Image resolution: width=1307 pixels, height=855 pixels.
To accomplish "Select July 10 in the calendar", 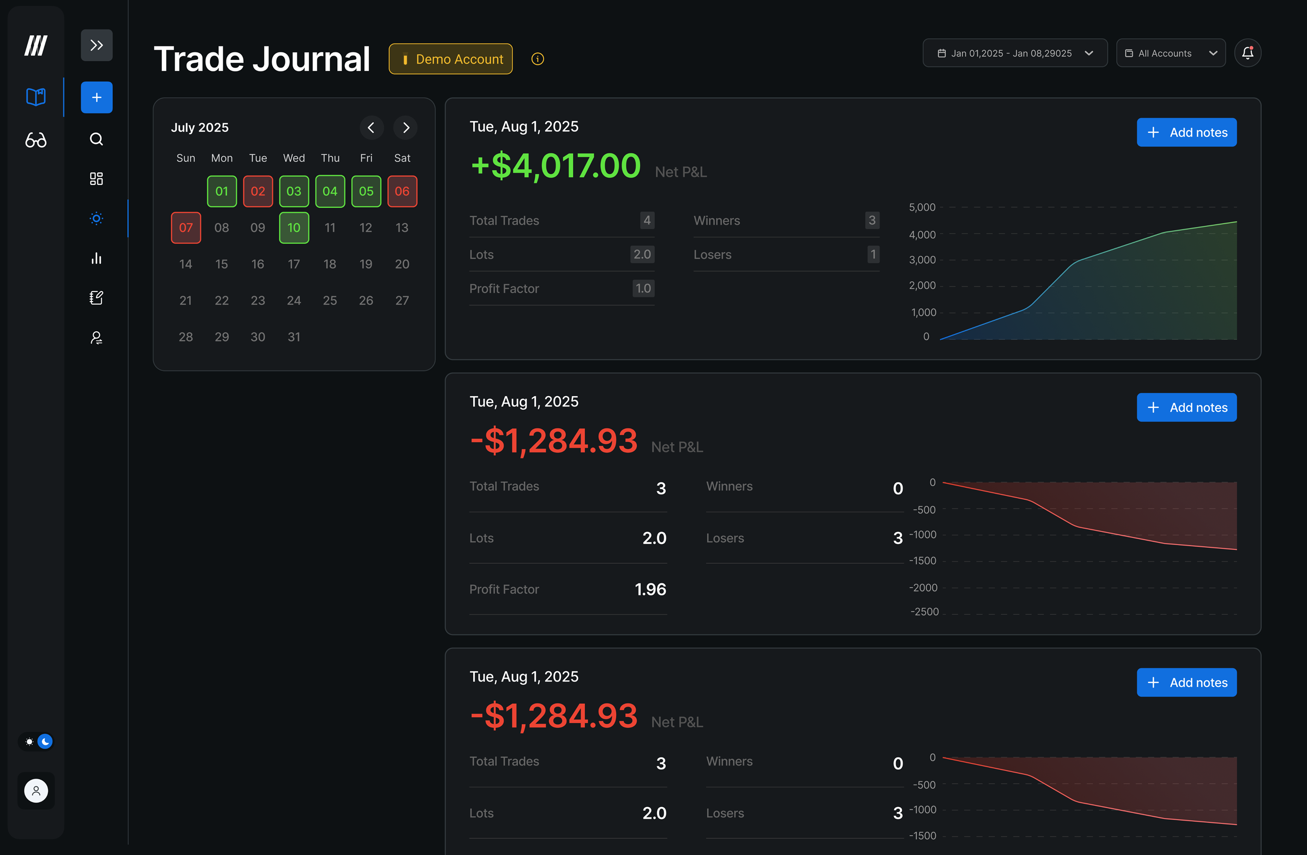I will coord(294,227).
